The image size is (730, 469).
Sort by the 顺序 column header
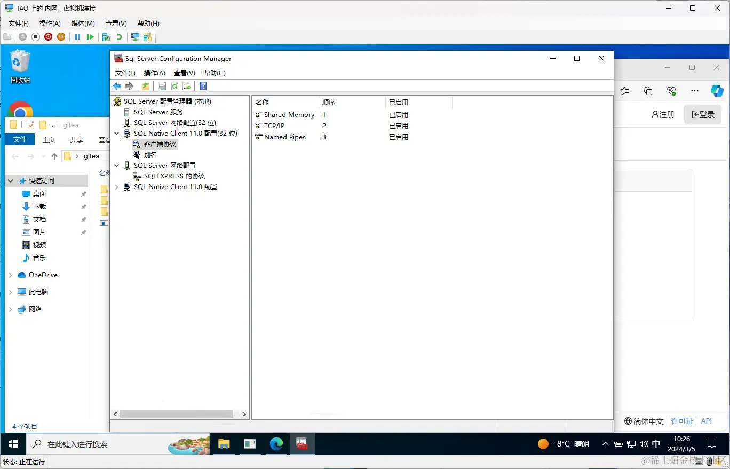click(352, 102)
